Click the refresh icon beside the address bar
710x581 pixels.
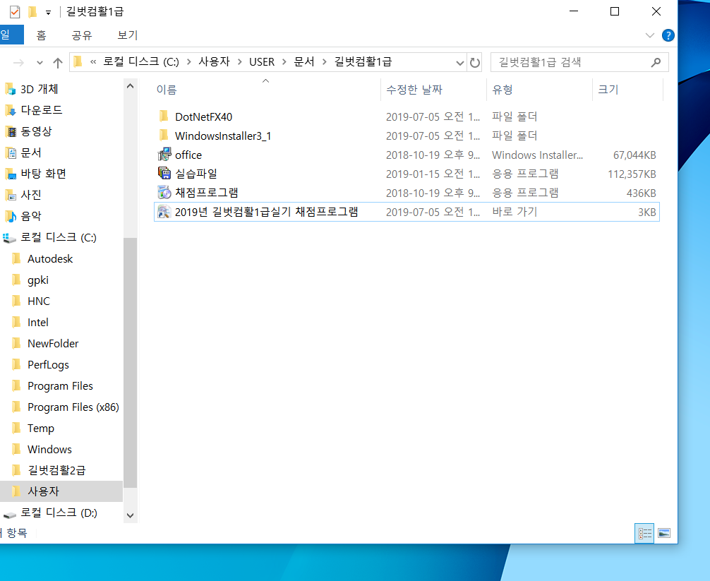click(475, 62)
